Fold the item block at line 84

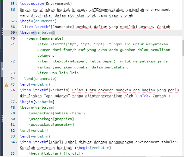click(x=17, y=142)
